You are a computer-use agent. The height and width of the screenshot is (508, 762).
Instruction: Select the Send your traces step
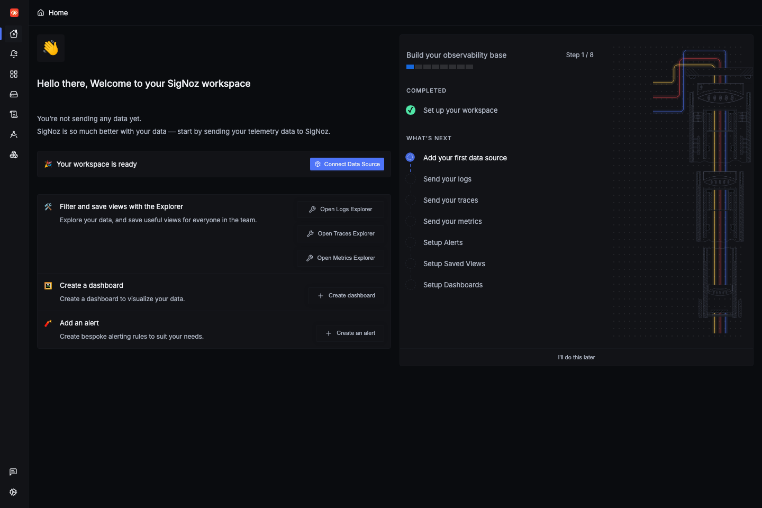pyautogui.click(x=451, y=200)
